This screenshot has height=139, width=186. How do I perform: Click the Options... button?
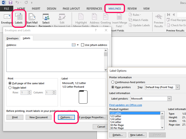click(x=66, y=117)
